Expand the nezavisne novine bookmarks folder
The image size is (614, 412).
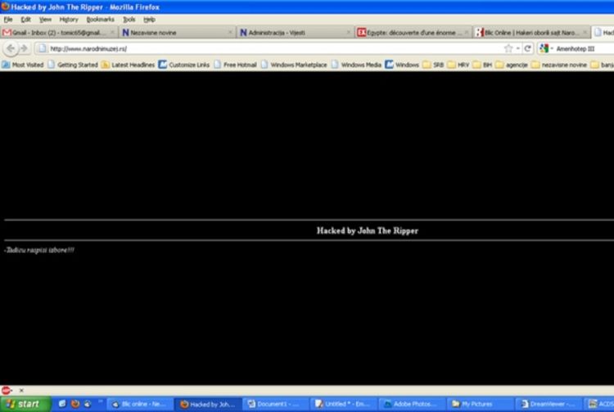(x=559, y=65)
